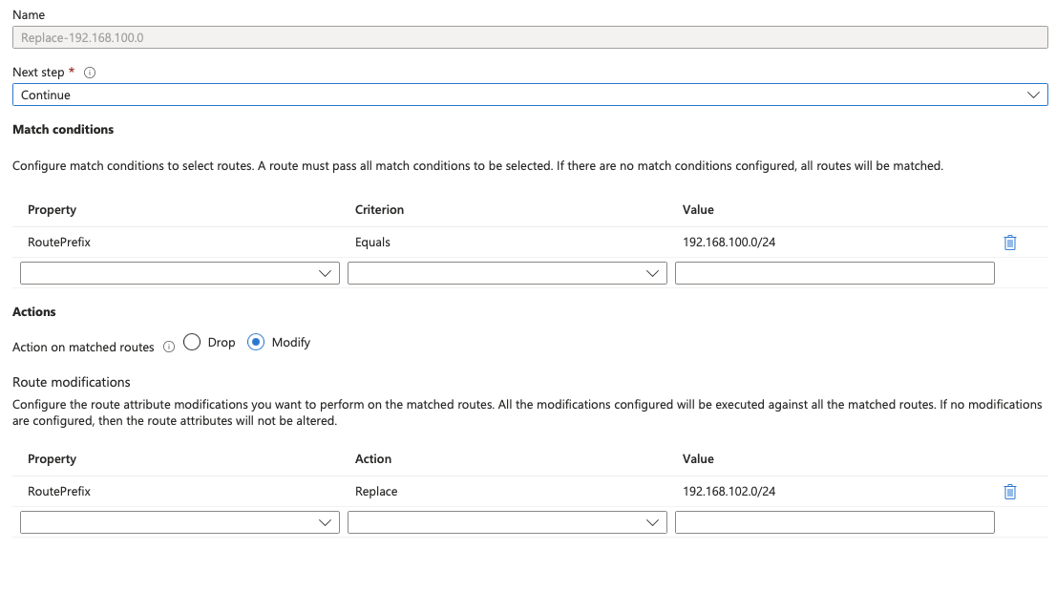Click RoutePrefix in match conditions row

pos(58,243)
